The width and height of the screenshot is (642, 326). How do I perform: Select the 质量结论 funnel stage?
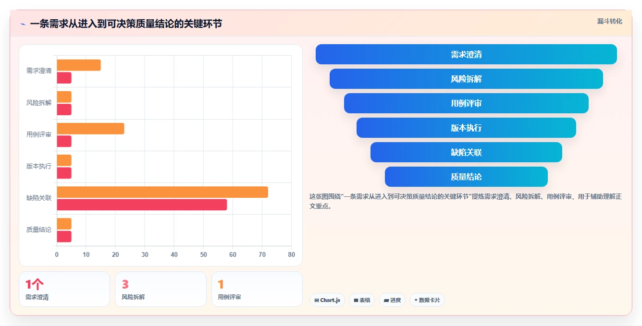[x=466, y=177]
